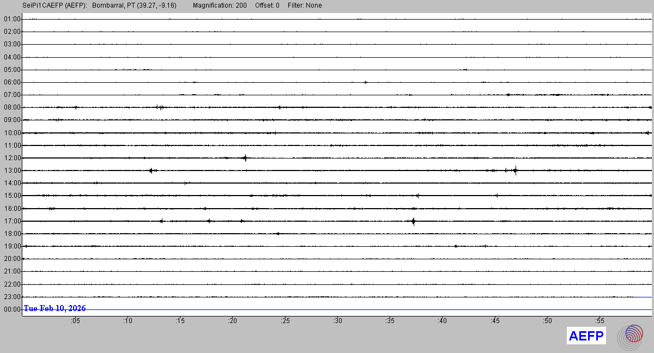
Task: Click the :05 minute axis label
Action: click(x=75, y=321)
